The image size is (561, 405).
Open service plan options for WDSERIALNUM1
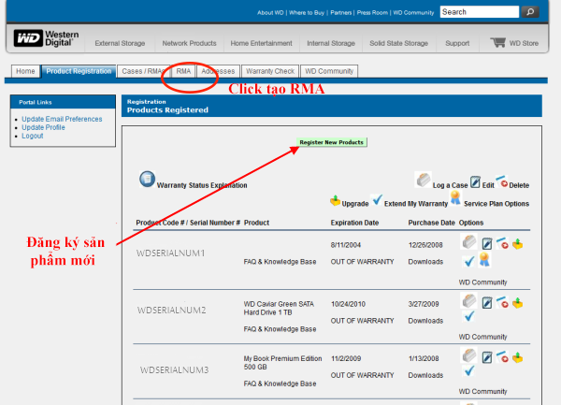click(484, 259)
